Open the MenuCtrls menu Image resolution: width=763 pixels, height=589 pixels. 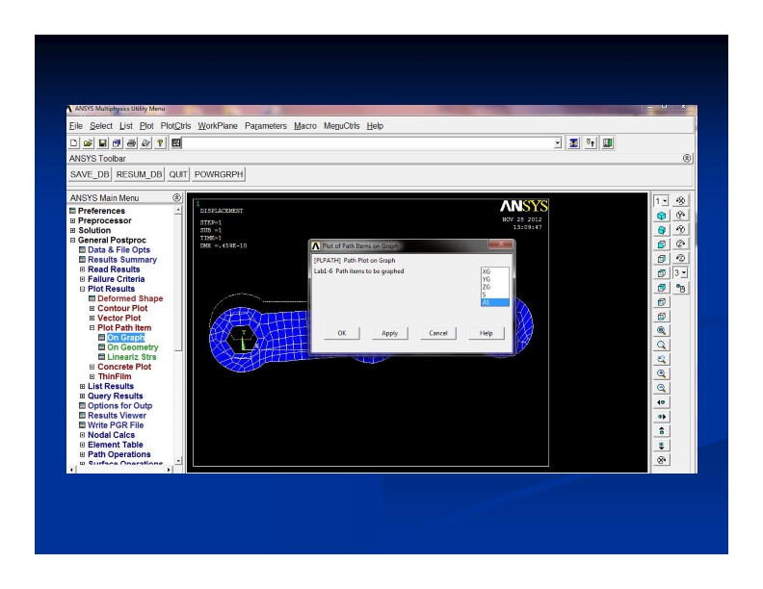[342, 126]
